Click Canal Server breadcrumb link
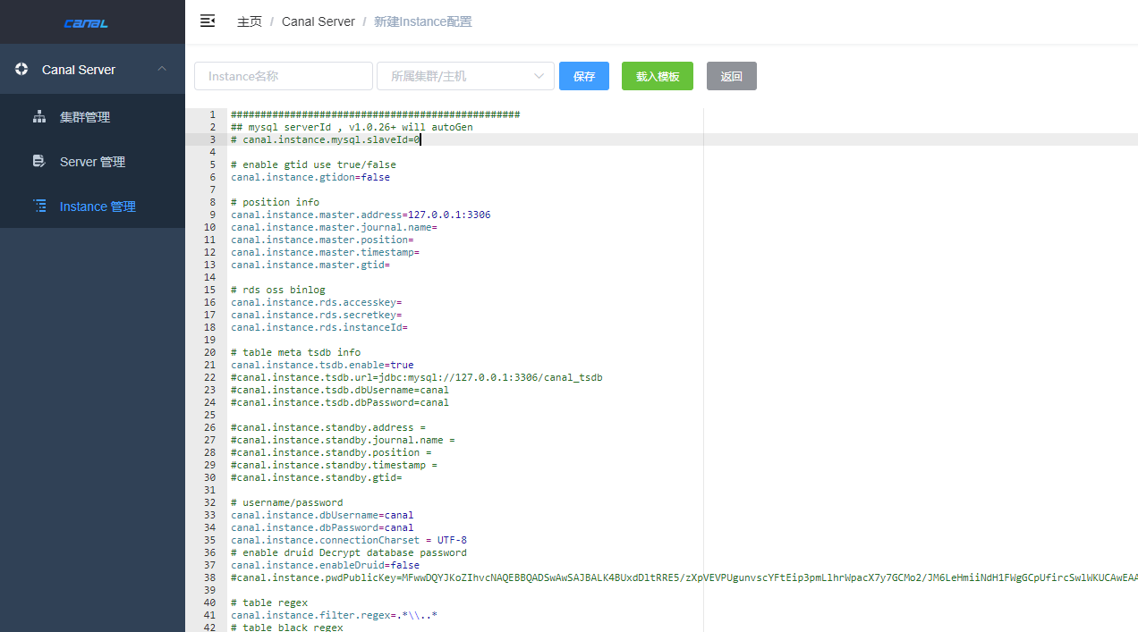Screen dimensions: 1138x632 [x=318, y=21]
